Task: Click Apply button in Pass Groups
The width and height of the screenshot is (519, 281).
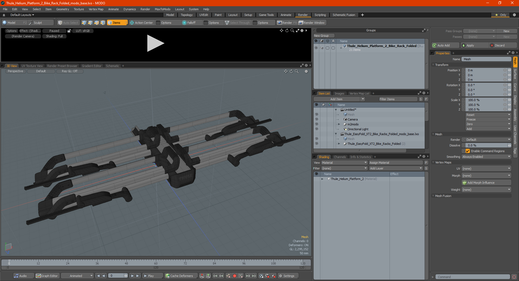Action: tap(474, 45)
